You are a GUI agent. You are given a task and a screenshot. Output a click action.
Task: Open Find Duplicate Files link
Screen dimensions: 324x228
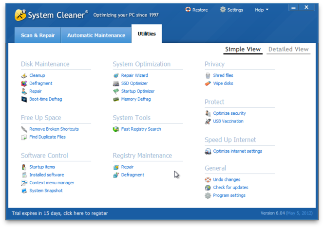[47, 137]
